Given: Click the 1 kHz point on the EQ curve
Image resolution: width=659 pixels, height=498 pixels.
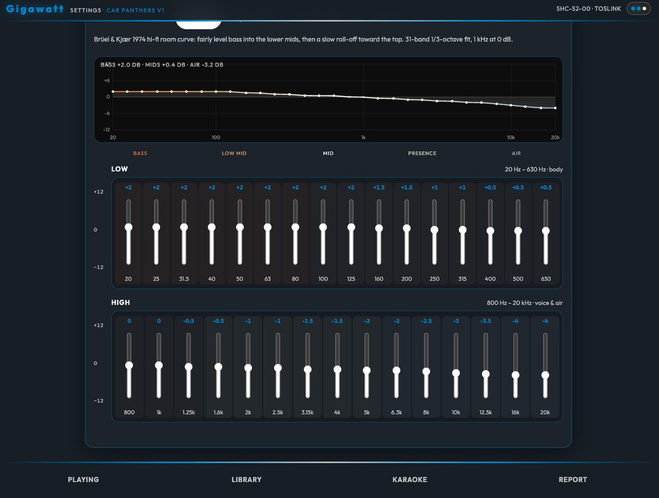Looking at the screenshot, I should tap(363, 97).
